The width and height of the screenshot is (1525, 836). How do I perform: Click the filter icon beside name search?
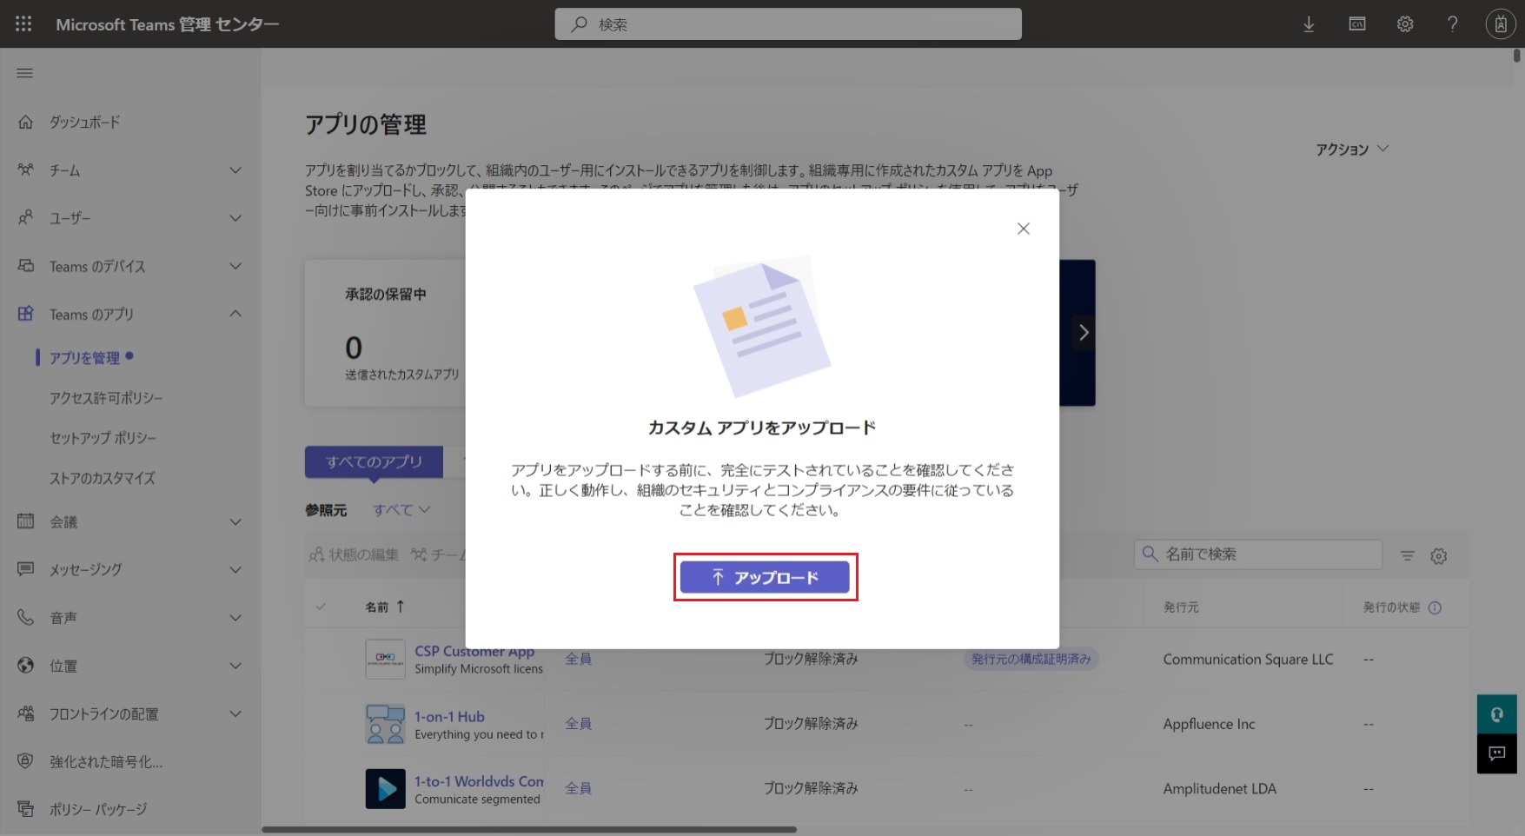coord(1407,556)
